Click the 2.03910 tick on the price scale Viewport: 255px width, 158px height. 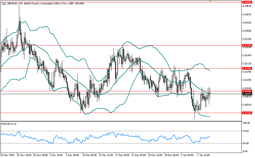pyautogui.click(x=247, y=23)
